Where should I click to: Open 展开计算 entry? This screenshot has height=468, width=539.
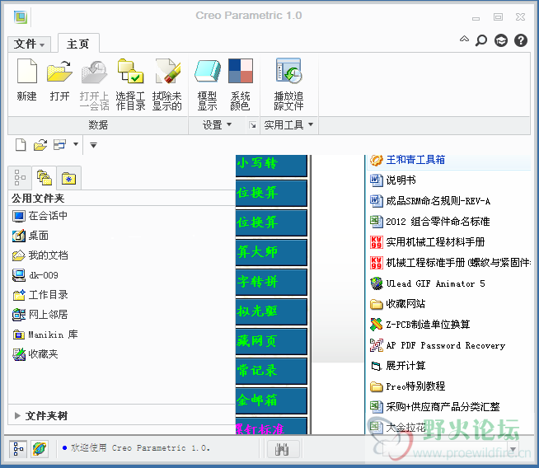coord(398,366)
